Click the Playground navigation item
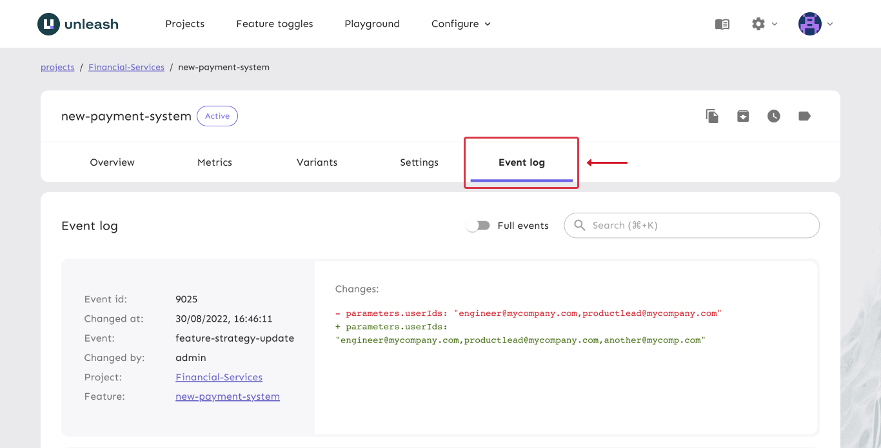881x448 pixels. click(371, 23)
